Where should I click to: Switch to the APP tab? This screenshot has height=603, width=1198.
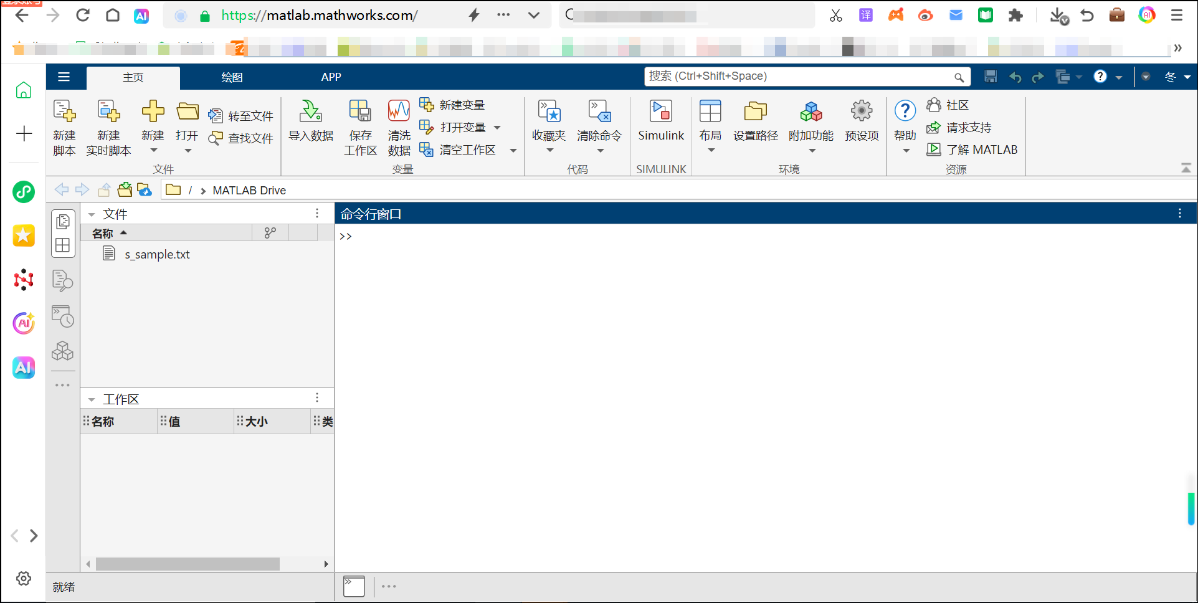point(331,77)
